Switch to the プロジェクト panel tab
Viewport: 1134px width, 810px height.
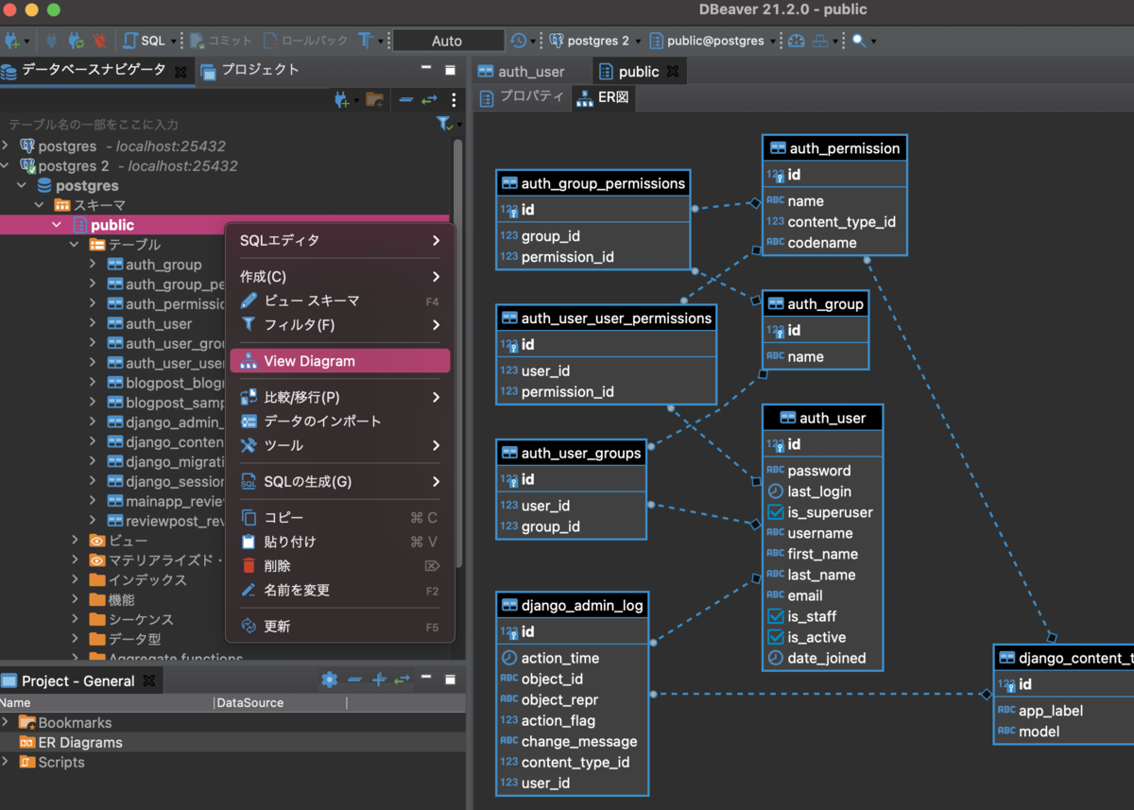click(249, 70)
